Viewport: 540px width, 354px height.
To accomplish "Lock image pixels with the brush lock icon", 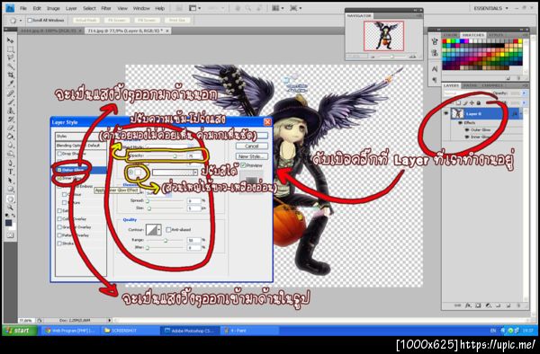I will coord(465,102).
